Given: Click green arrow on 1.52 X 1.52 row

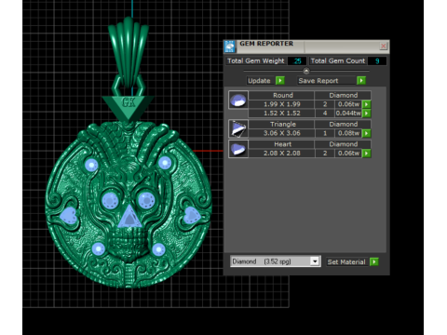Looking at the screenshot, I should (367, 114).
